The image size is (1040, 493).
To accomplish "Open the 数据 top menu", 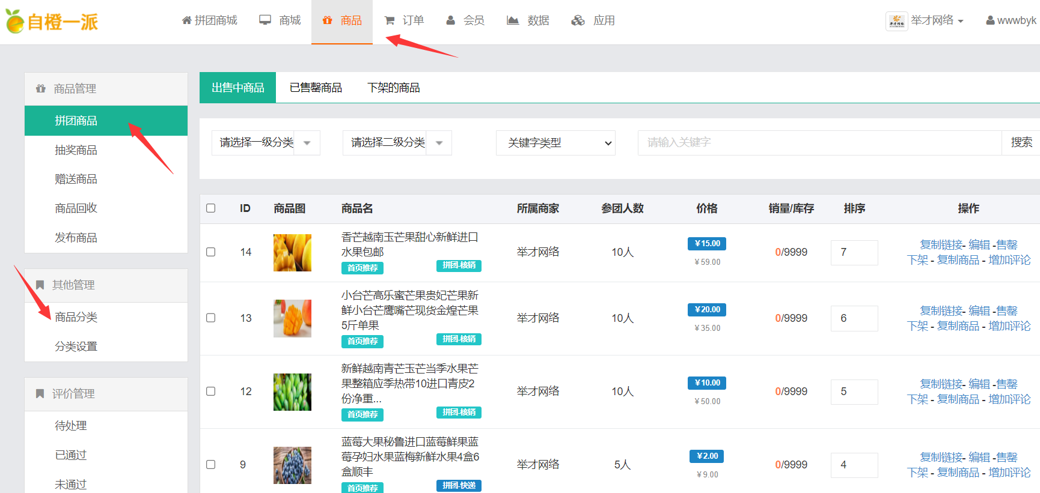I will tap(528, 20).
